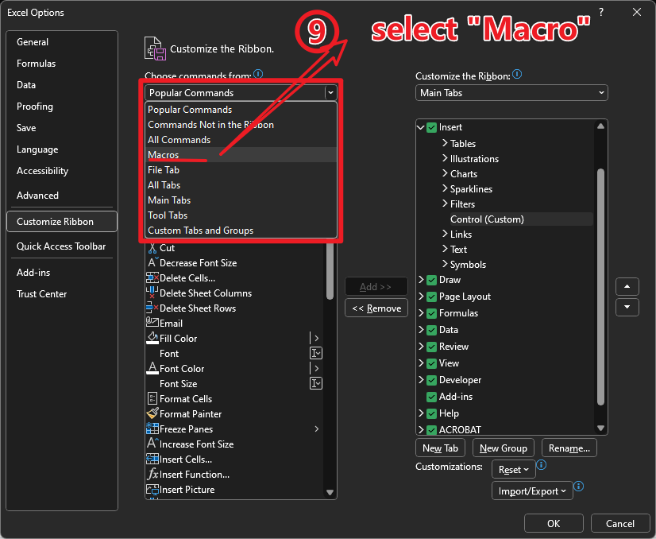This screenshot has width=656, height=539.
Task: Click the info icon next to Reset
Action: 541,464
